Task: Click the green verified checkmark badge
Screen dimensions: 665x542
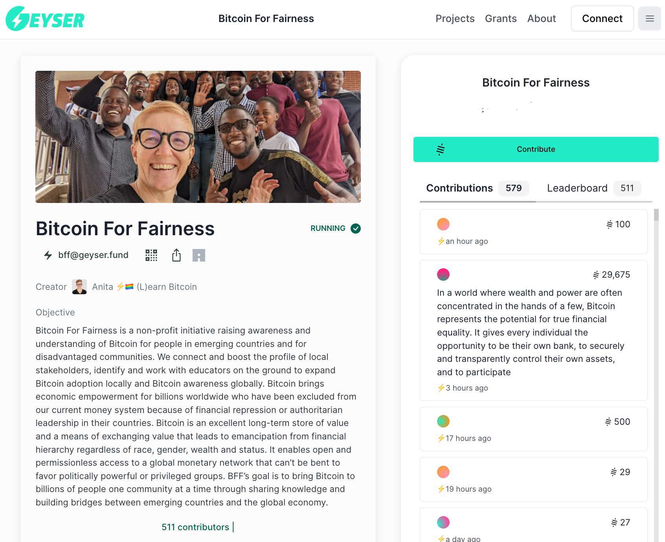Action: click(356, 229)
